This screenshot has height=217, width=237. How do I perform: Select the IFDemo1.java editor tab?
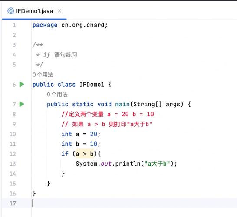pyautogui.click(x=34, y=11)
